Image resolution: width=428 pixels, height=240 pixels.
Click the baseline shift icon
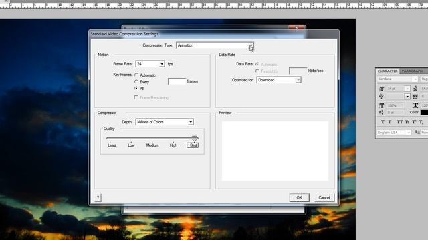(x=381, y=113)
